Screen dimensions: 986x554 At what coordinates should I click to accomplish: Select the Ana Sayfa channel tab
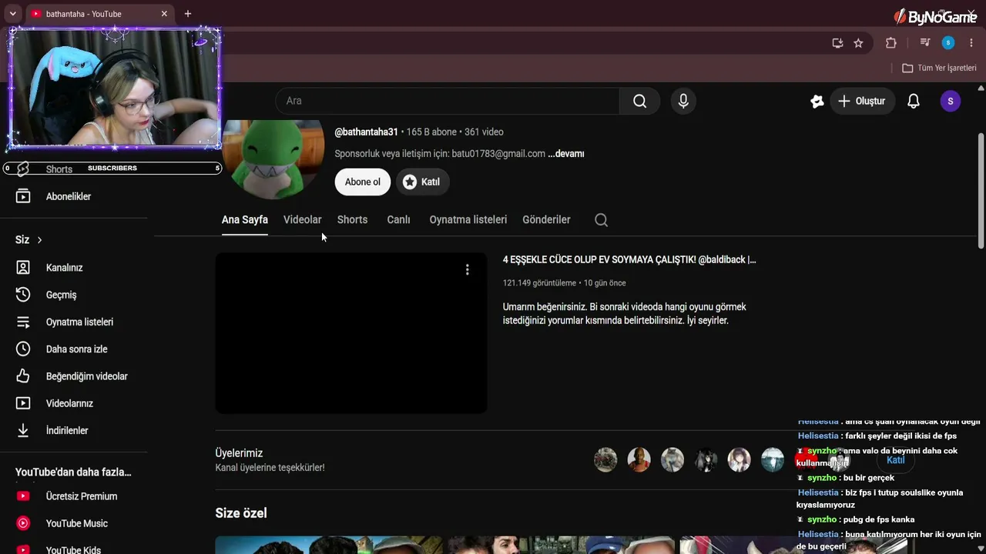click(x=245, y=220)
